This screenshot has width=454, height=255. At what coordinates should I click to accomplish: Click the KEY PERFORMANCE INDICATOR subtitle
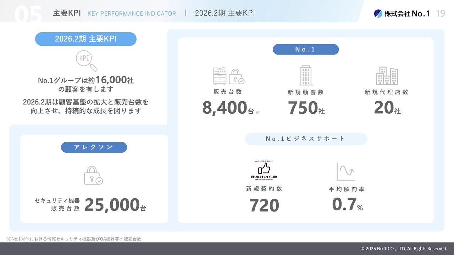[132, 13]
